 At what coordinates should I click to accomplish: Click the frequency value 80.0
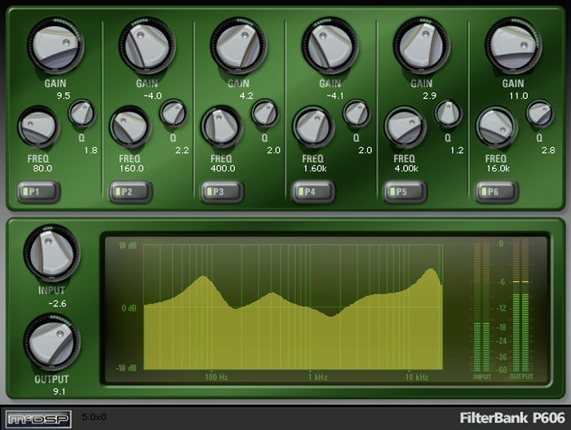coord(42,168)
